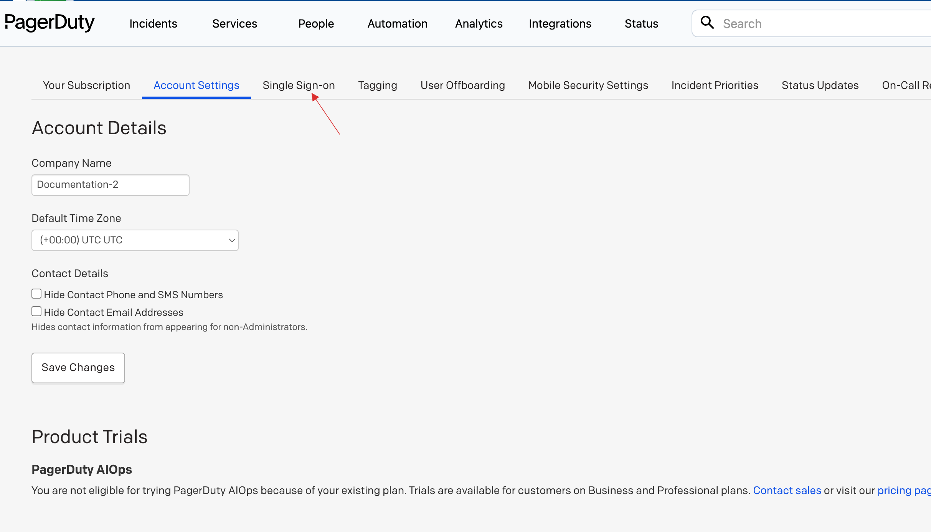Open Mobile Security Settings tab
The height and width of the screenshot is (532, 931).
pos(588,85)
